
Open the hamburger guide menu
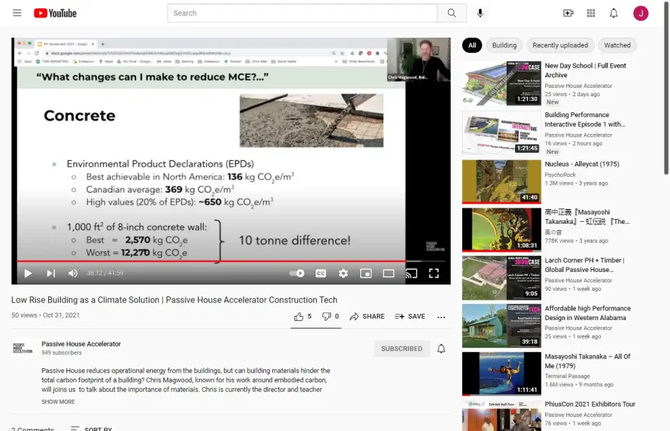coord(17,13)
